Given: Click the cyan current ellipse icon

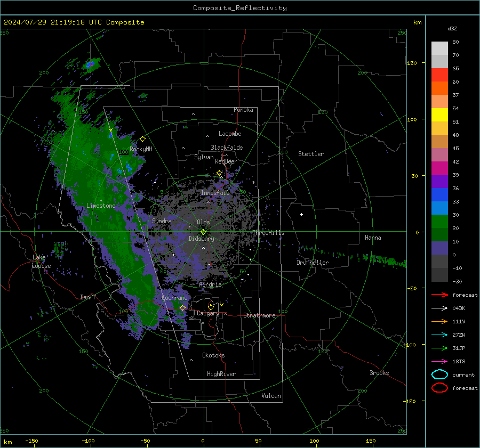Looking at the screenshot, I should (x=439, y=374).
